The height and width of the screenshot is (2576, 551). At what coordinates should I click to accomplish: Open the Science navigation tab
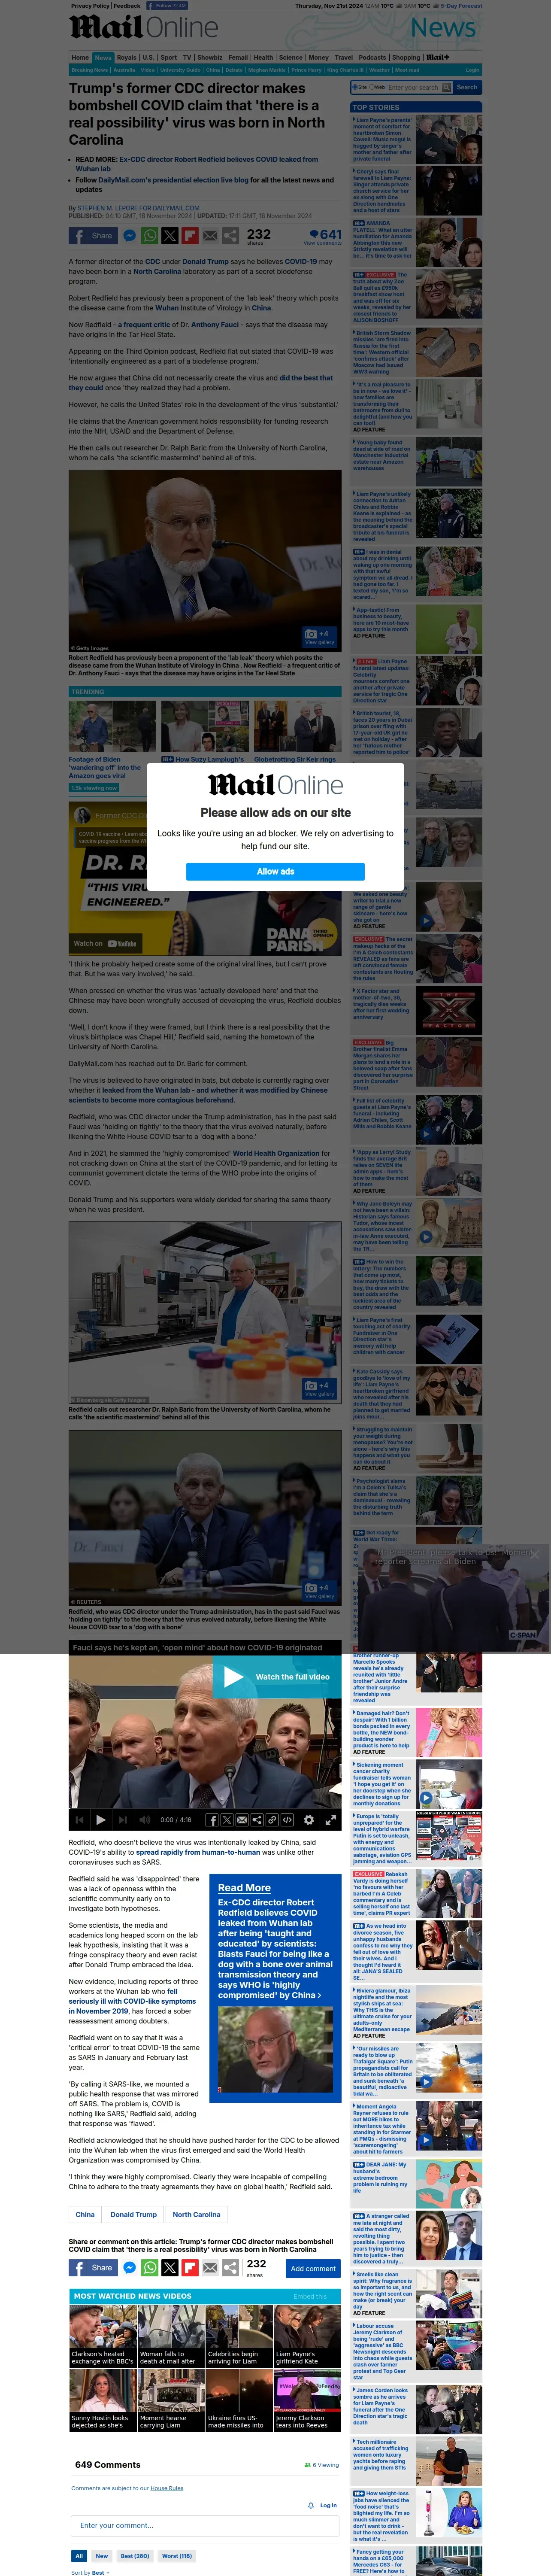coord(291,57)
